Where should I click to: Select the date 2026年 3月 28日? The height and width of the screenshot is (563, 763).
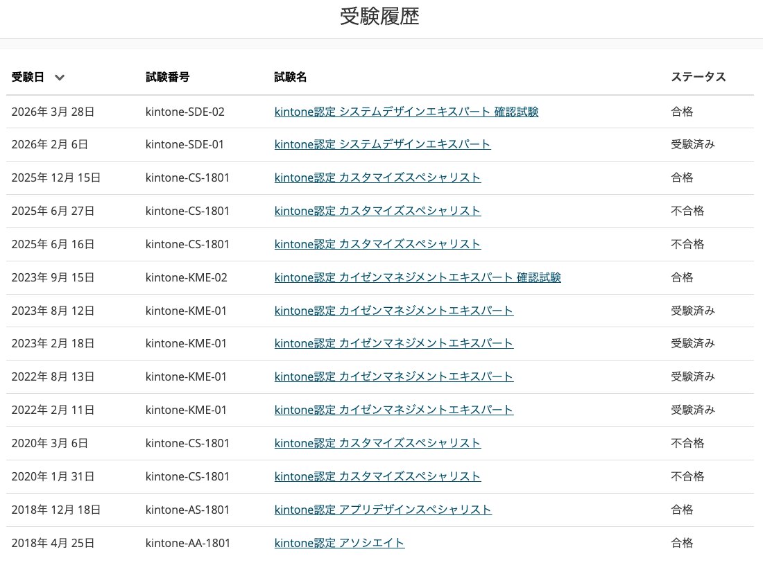click(x=53, y=112)
